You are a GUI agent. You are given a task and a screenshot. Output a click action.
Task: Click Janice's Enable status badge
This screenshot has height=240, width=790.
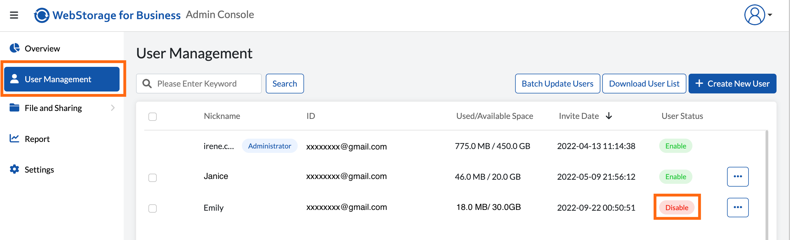click(676, 176)
